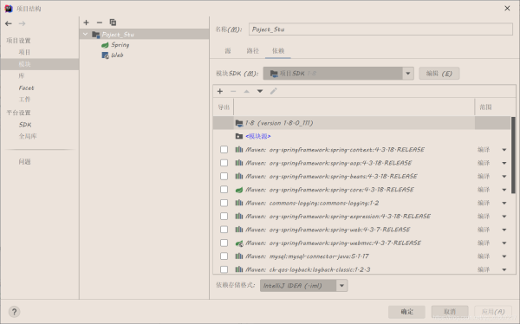This screenshot has width=520, height=324.
Task: Toggle export checkbox for spring-beans
Action: [224, 176]
